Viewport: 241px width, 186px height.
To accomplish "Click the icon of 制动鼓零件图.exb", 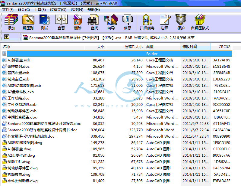I will (4, 111).
